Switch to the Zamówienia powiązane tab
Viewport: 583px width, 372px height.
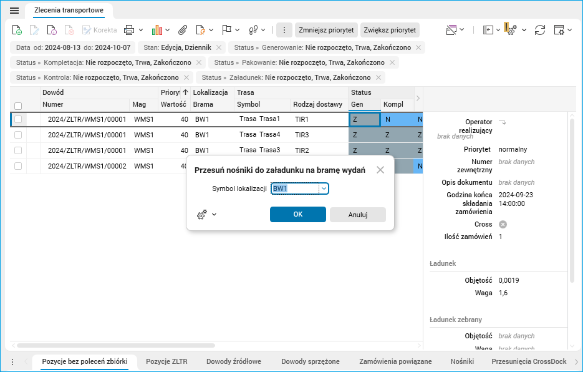pyautogui.click(x=395, y=361)
